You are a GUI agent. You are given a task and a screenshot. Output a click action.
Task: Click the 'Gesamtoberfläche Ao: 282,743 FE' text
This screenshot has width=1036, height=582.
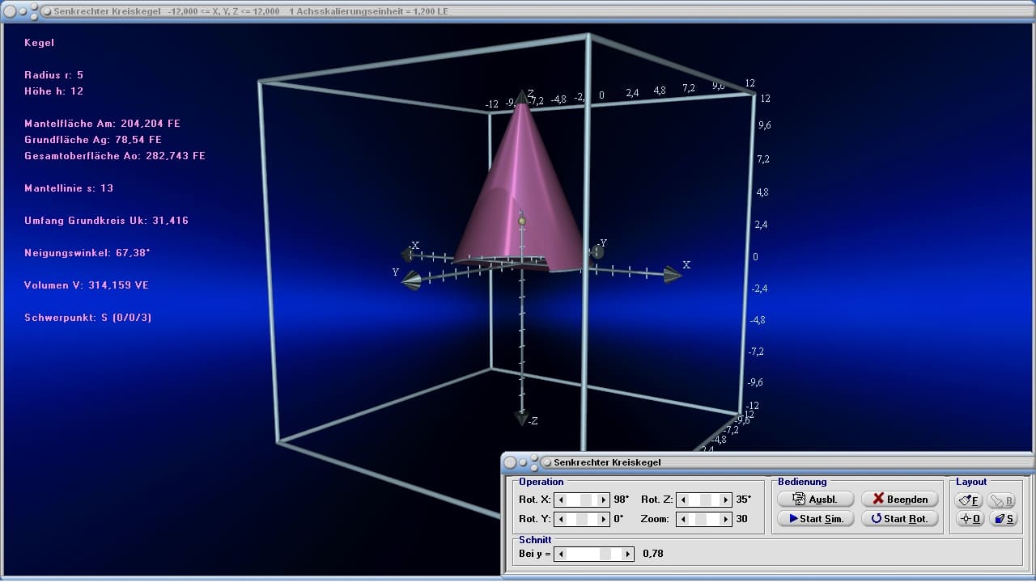pyautogui.click(x=115, y=156)
